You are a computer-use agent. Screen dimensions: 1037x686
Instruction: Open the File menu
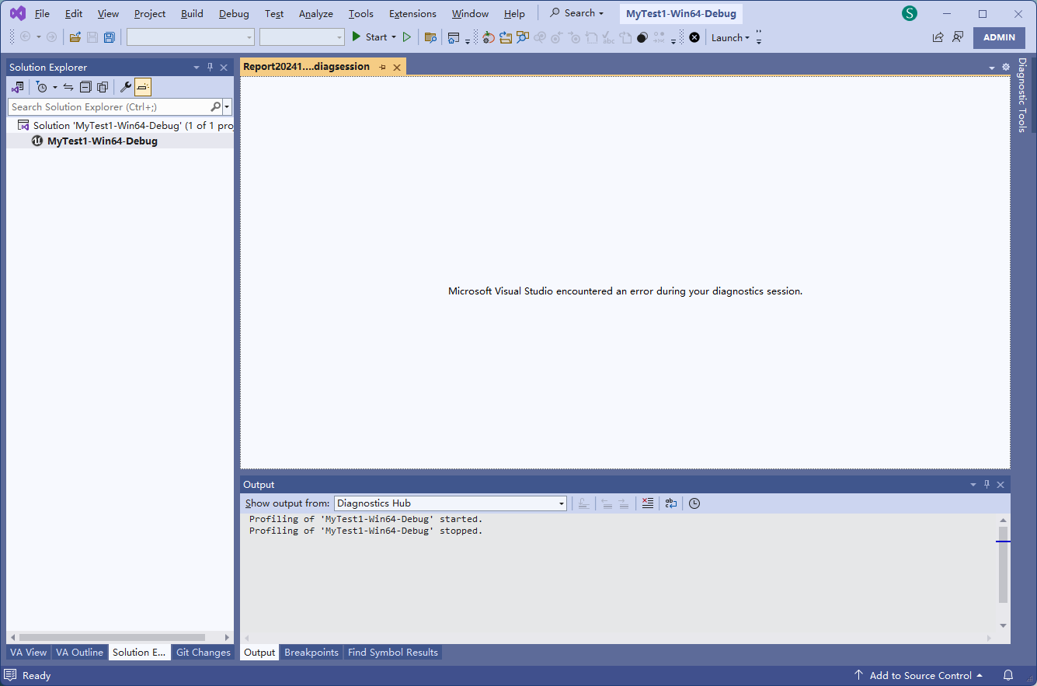[x=42, y=14]
